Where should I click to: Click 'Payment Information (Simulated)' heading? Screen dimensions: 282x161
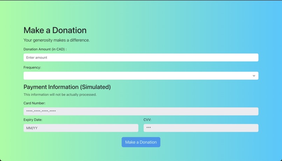(x=67, y=87)
